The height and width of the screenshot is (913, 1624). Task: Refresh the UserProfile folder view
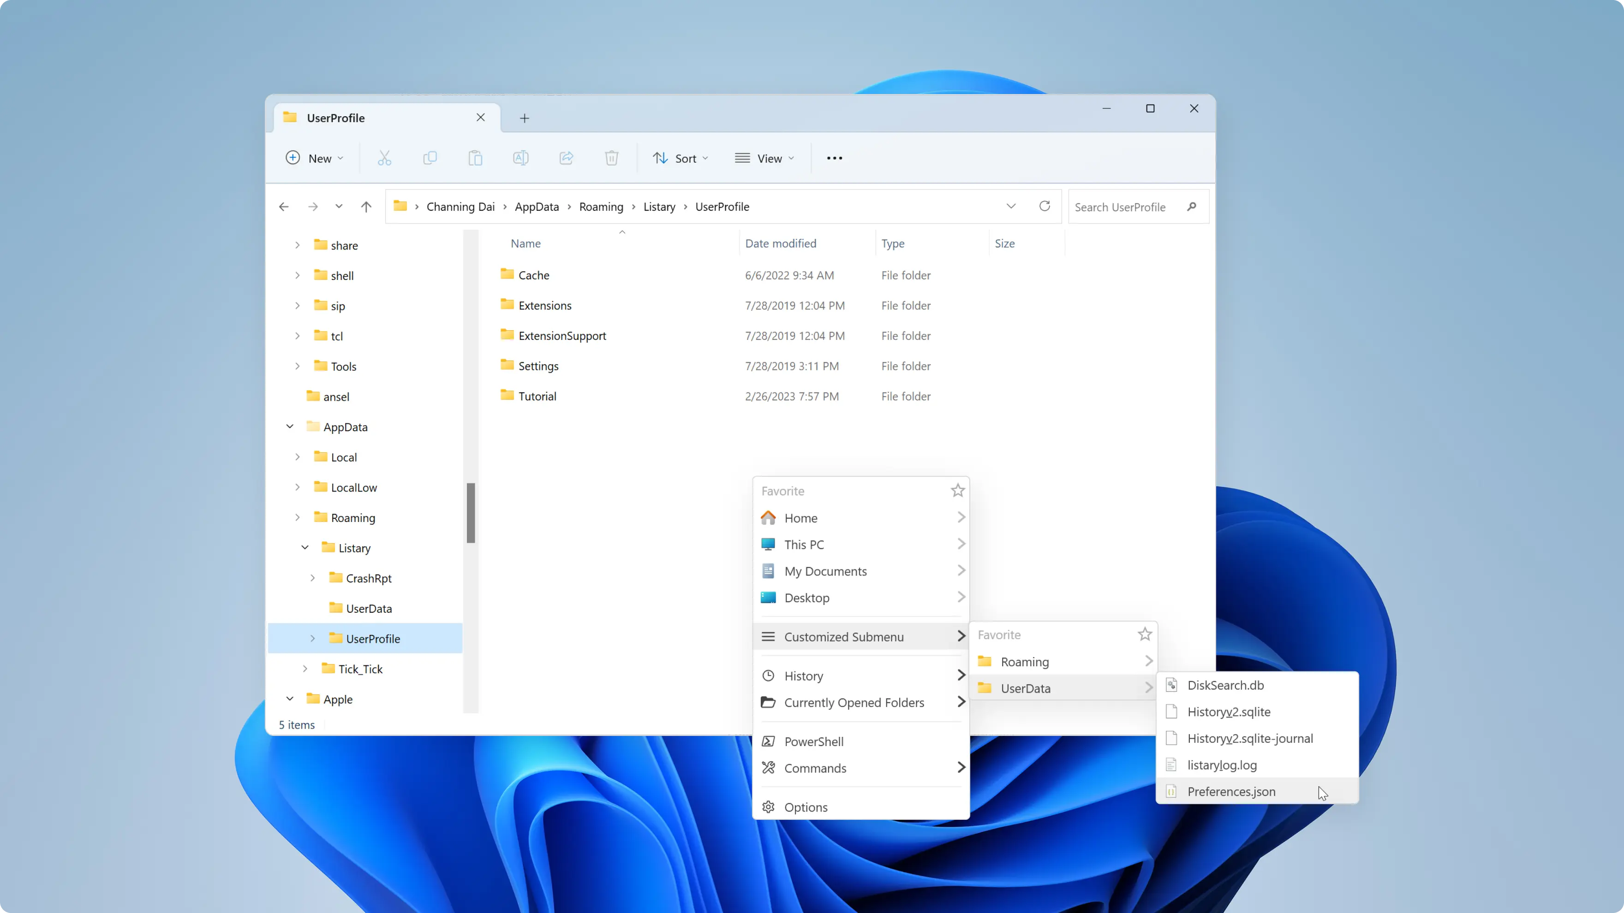[1045, 206]
